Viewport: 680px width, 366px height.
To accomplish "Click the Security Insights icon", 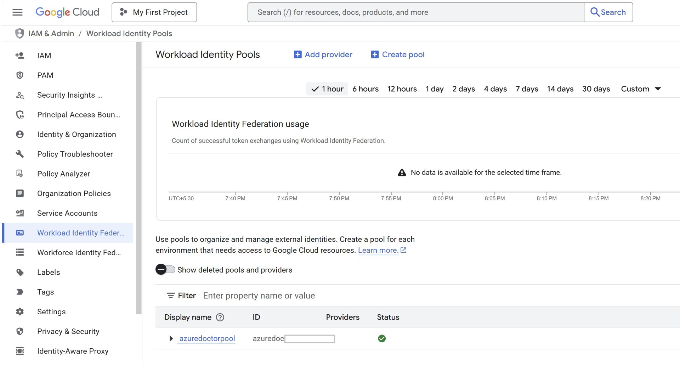I will [20, 95].
